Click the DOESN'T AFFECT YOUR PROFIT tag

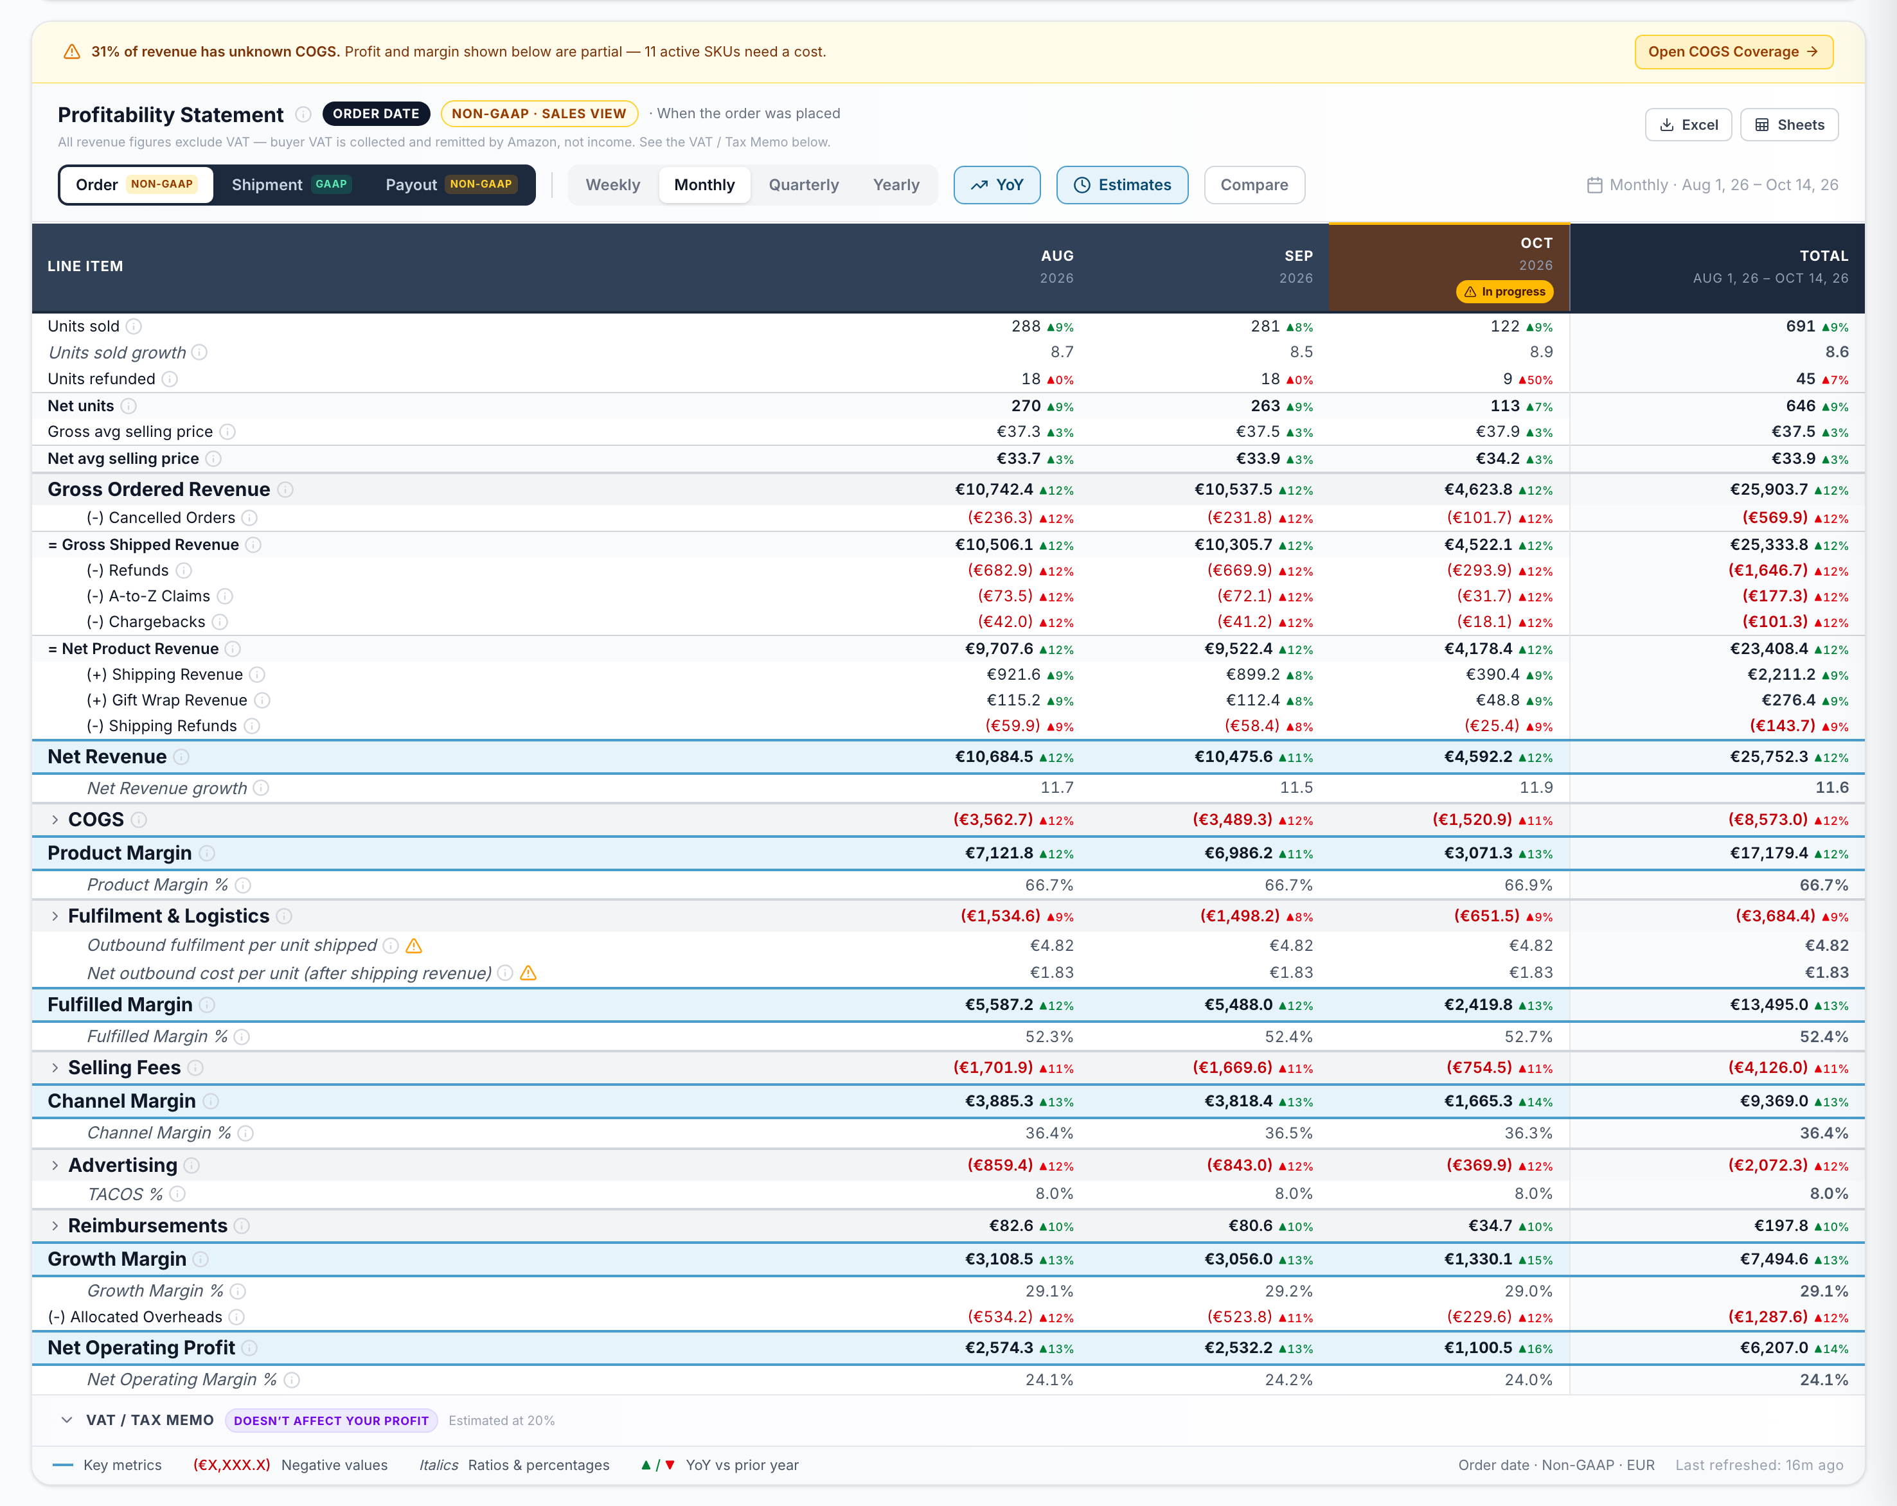[331, 1421]
